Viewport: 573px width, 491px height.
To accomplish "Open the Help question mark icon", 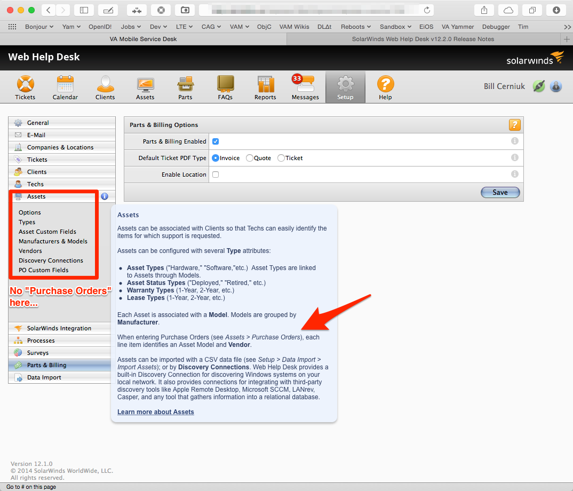I will 385,88.
